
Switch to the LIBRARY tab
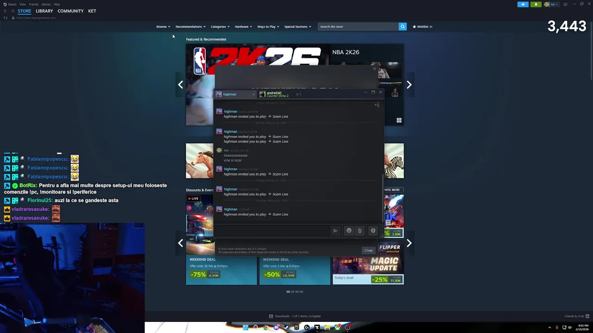point(44,11)
